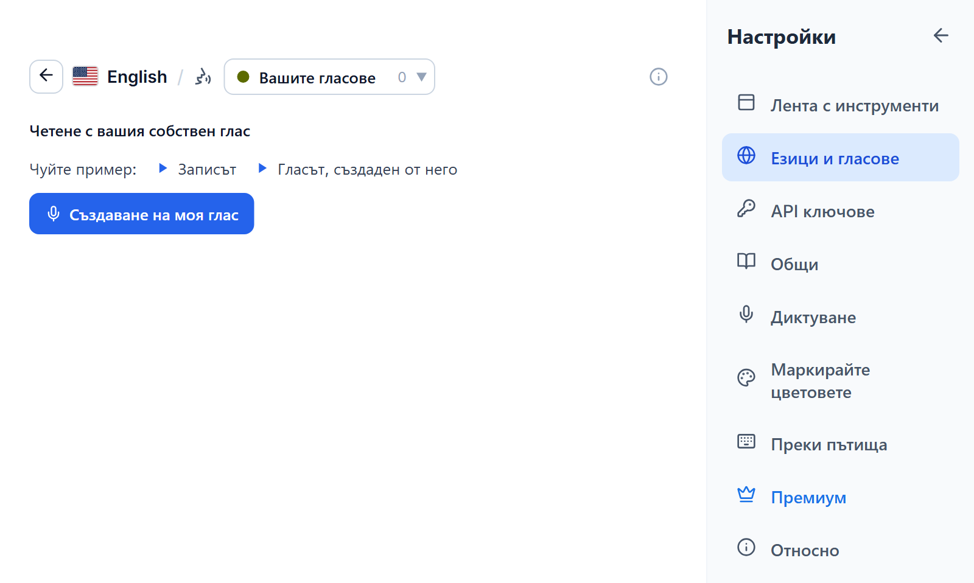Open the Маркирайте цветовете section
This screenshot has width=974, height=583.
[x=841, y=380]
